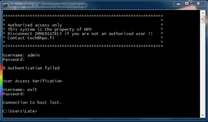Click the 'property of HPO' banner line
The image size is (208, 122).
pyautogui.click(x=50, y=30)
